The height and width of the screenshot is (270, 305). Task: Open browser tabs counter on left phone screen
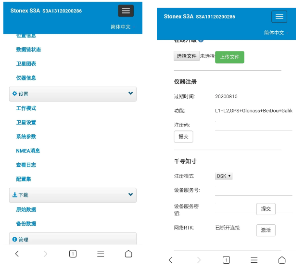73,254
